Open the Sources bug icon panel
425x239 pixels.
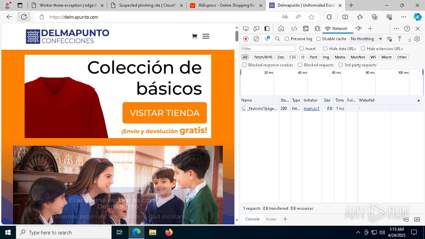pyautogui.click(x=317, y=29)
